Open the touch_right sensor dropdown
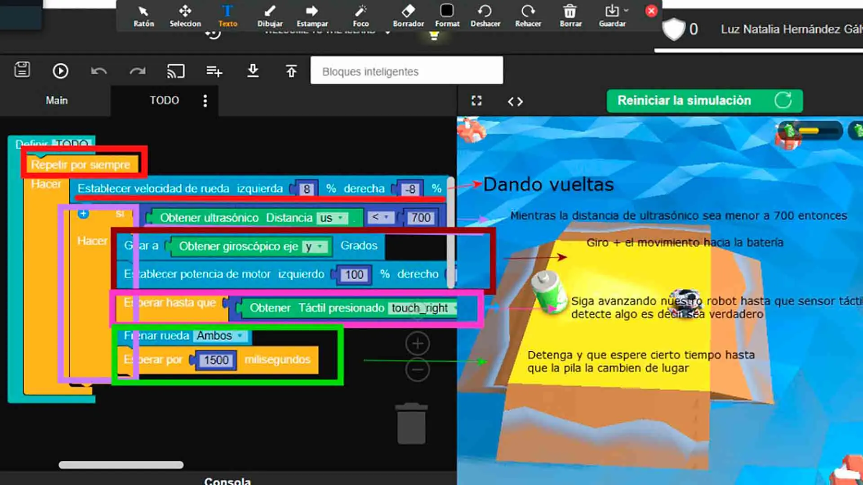This screenshot has width=863, height=485. pos(423,308)
